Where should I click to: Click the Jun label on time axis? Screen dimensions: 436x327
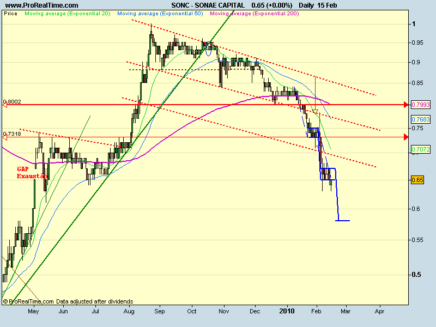coord(63,311)
